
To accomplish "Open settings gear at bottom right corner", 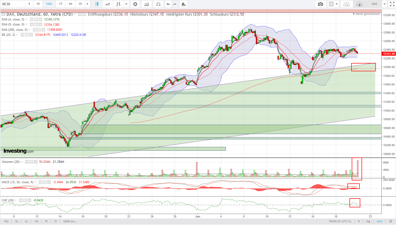I will [391, 221].
